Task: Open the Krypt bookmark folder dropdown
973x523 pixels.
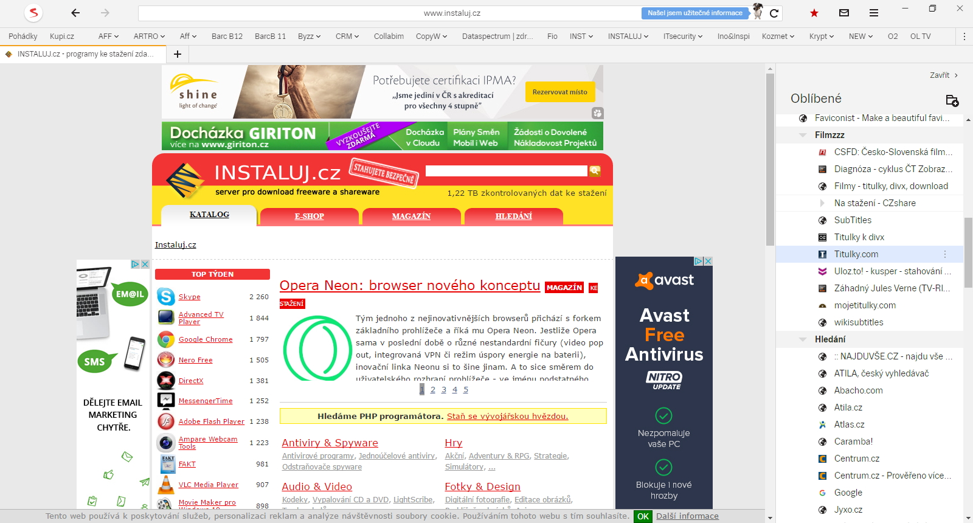Action: point(822,36)
